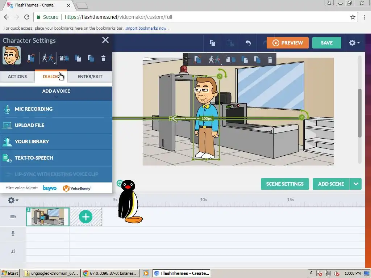Close the Character Settings panel
371x278 pixels.
pos(105,40)
